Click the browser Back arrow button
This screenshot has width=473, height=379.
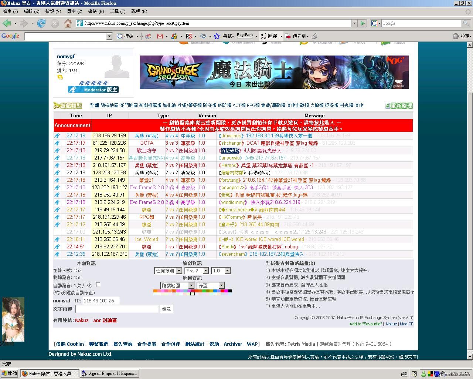[7, 23]
